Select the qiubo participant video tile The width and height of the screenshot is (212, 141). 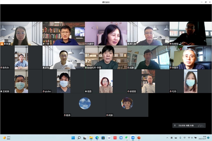point(64,81)
